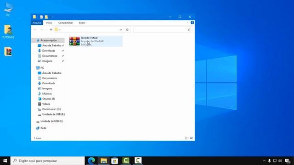The height and width of the screenshot is (165, 294).
Task: Show hidden system tray icons
Action: (264, 161)
